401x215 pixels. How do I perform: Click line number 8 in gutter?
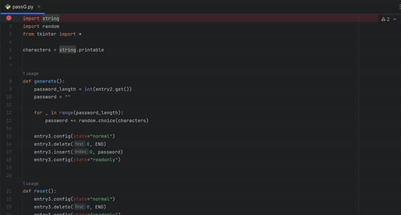pyautogui.click(x=11, y=81)
